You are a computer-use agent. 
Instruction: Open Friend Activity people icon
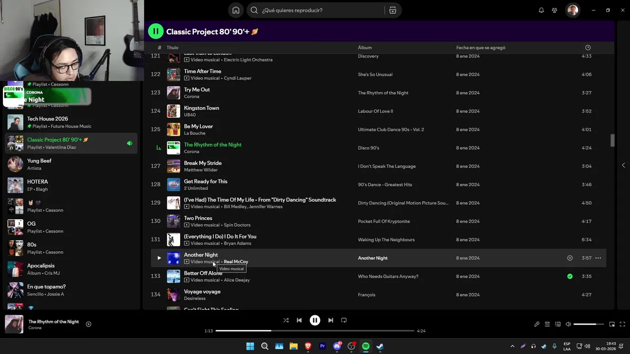(555, 10)
